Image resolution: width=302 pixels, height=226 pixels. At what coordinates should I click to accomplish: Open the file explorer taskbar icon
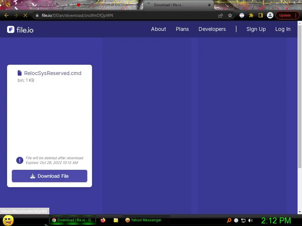click(x=116, y=220)
